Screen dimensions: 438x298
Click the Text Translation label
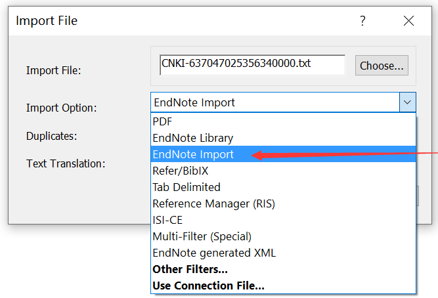66,163
